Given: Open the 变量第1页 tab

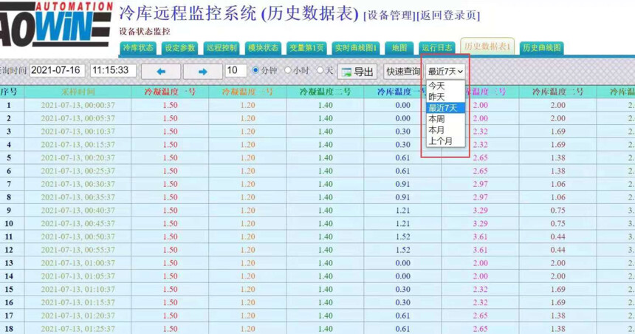Looking at the screenshot, I should click(306, 48).
